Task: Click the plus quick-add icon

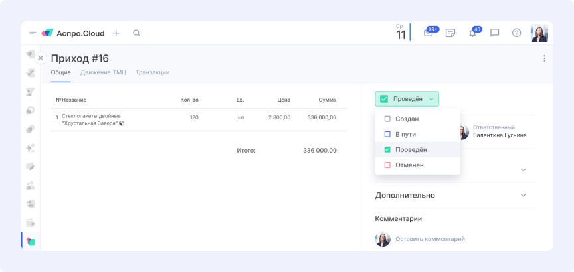Action: click(116, 33)
